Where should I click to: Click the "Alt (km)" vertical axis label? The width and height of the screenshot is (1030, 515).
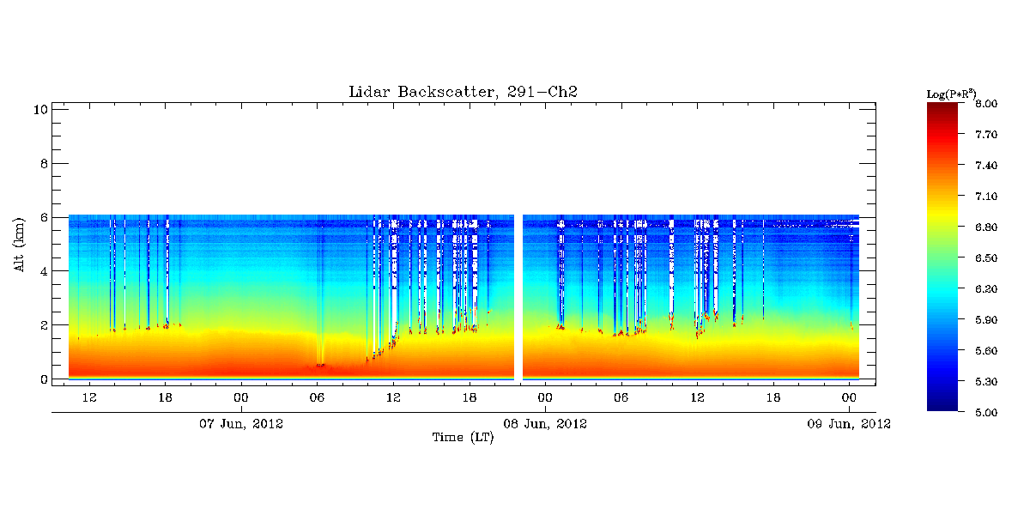19,244
